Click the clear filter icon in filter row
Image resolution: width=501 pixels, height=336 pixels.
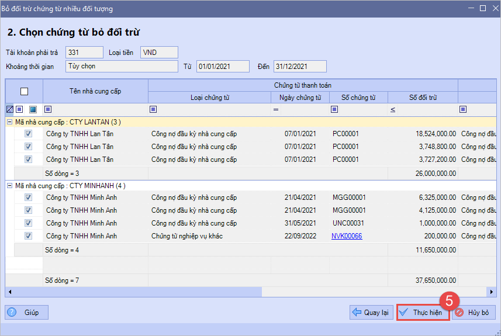(x=9, y=109)
